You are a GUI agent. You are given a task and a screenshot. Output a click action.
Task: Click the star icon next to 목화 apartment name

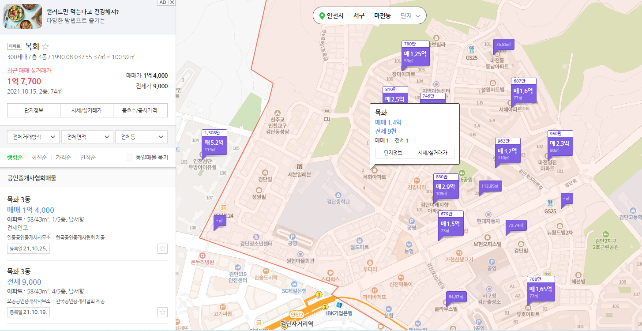[x=45, y=46]
